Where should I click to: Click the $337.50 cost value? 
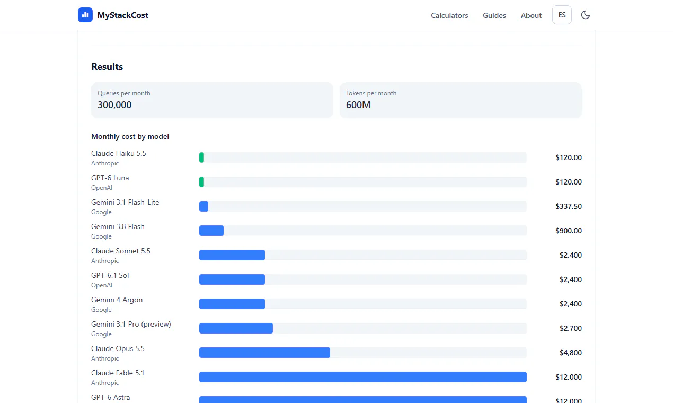point(569,206)
